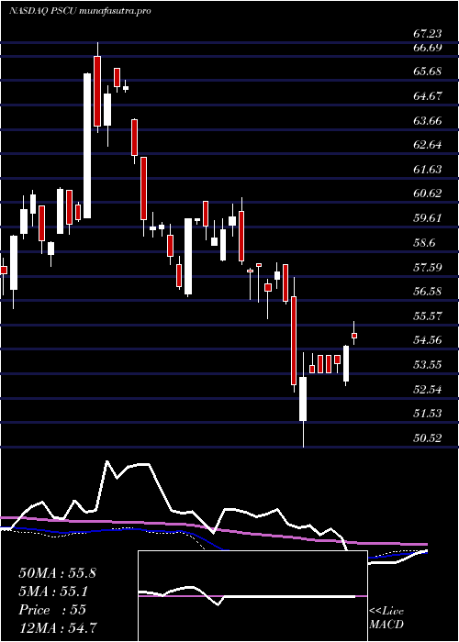Screen dimensions: 459x642
Task: Select the tall white candlestick reaching 65.68
Action: pos(87,146)
